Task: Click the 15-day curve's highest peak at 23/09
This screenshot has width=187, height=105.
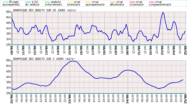Action: coord(163,13)
